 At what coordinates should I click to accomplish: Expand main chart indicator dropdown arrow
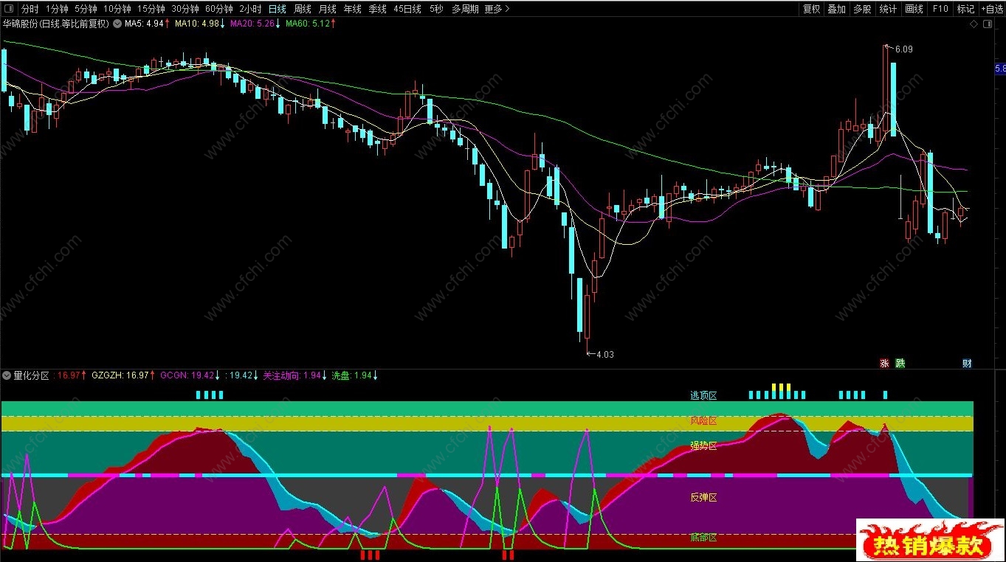pos(117,24)
